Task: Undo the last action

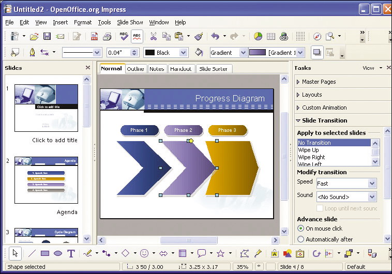Action: click(215, 37)
